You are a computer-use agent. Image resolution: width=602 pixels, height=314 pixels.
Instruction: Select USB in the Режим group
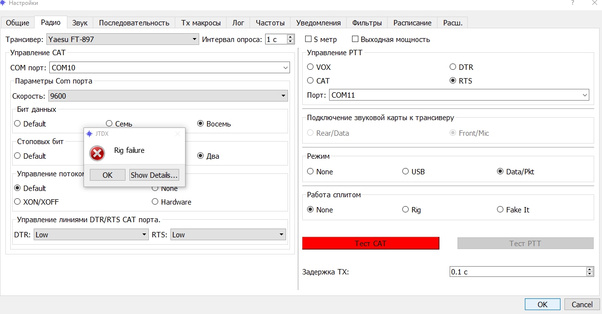click(406, 171)
